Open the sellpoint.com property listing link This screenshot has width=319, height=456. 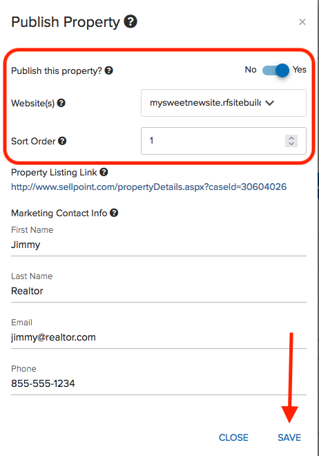click(x=148, y=187)
